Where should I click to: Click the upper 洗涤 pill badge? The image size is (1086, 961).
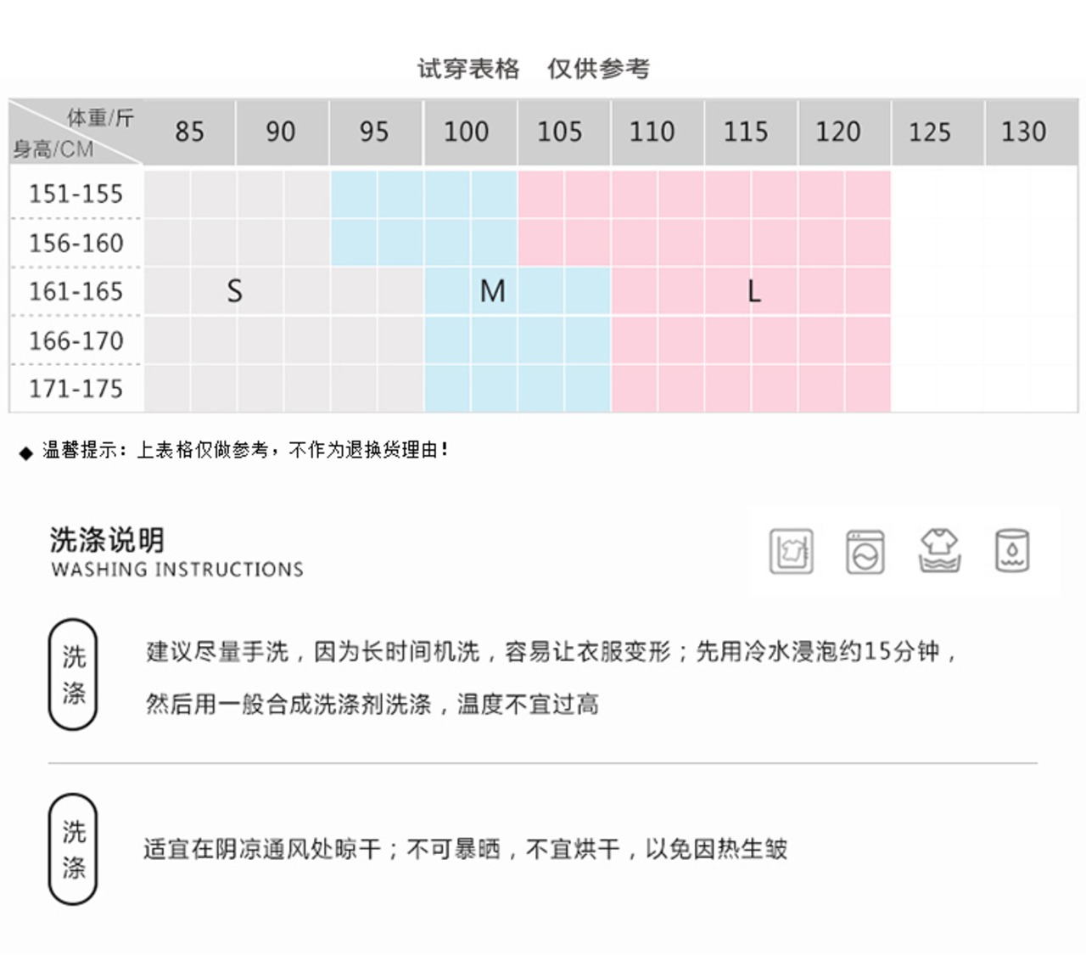74,675
